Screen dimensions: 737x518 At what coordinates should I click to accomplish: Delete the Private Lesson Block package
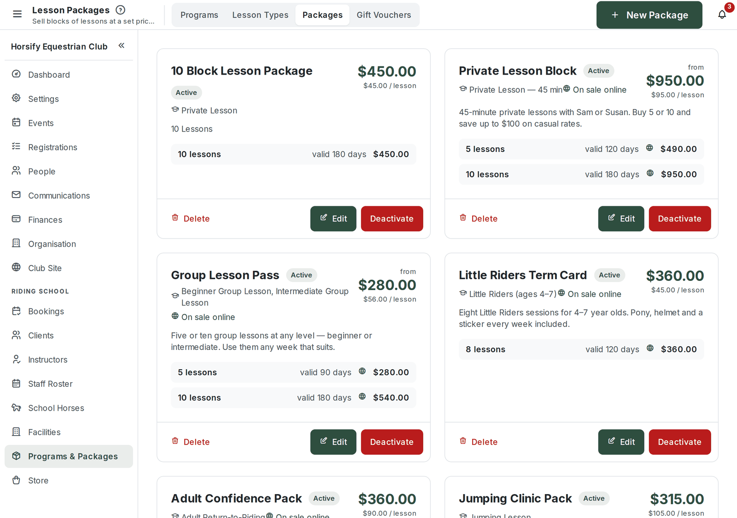[479, 219]
